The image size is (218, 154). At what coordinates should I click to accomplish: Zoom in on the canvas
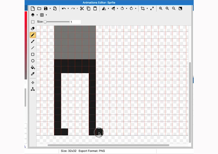(161, 9)
